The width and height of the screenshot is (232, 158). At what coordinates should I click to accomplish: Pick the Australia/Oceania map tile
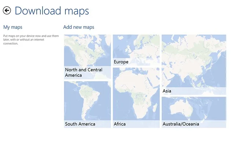click(194, 112)
